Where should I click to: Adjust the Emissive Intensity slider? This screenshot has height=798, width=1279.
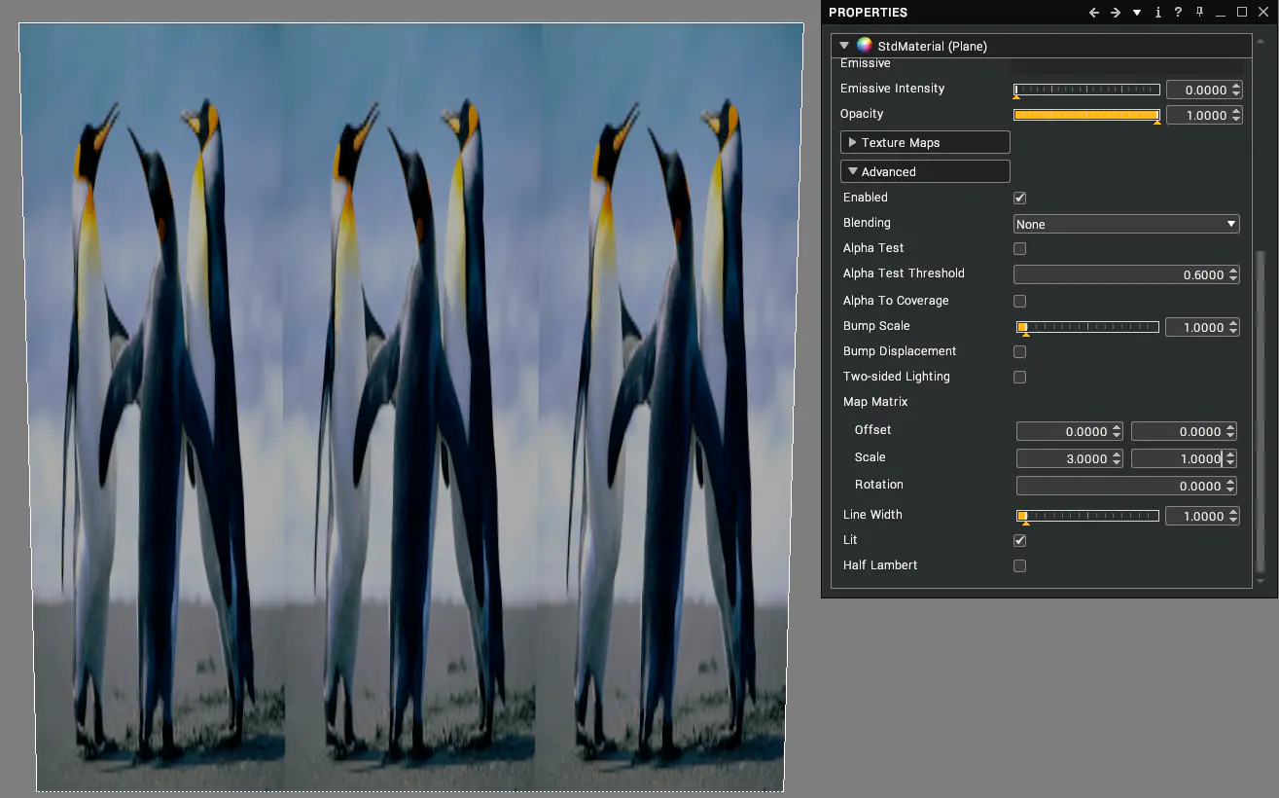(x=1086, y=90)
